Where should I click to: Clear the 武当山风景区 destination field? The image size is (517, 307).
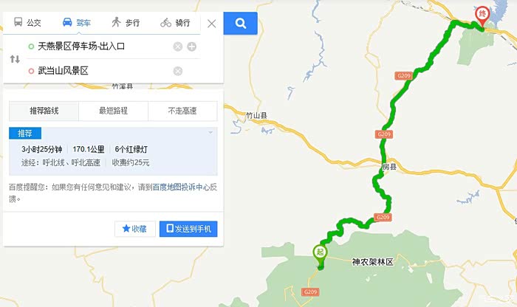tap(178, 71)
